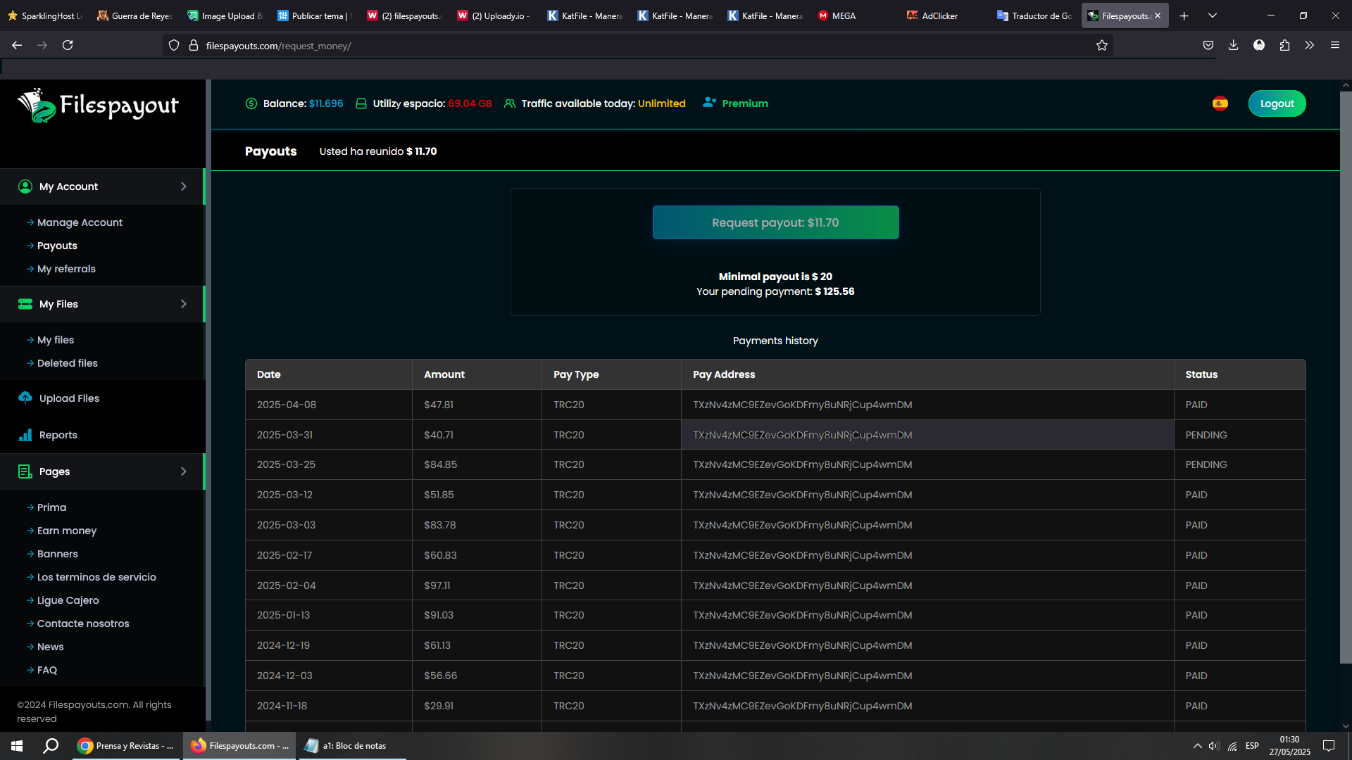This screenshot has width=1352, height=760.
Task: Open the Earn money link
Action: pyautogui.click(x=67, y=531)
